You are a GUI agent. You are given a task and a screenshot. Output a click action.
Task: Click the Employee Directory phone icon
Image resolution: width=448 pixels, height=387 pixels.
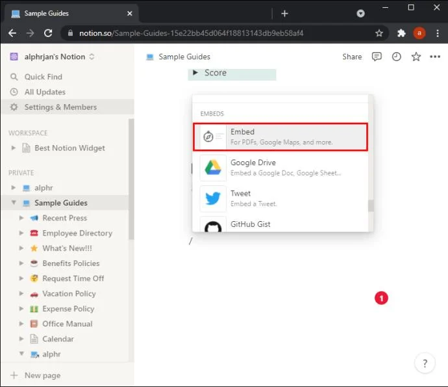(34, 233)
